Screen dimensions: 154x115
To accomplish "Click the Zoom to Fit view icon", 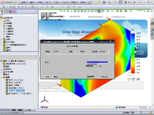I will [x=61, y=11].
